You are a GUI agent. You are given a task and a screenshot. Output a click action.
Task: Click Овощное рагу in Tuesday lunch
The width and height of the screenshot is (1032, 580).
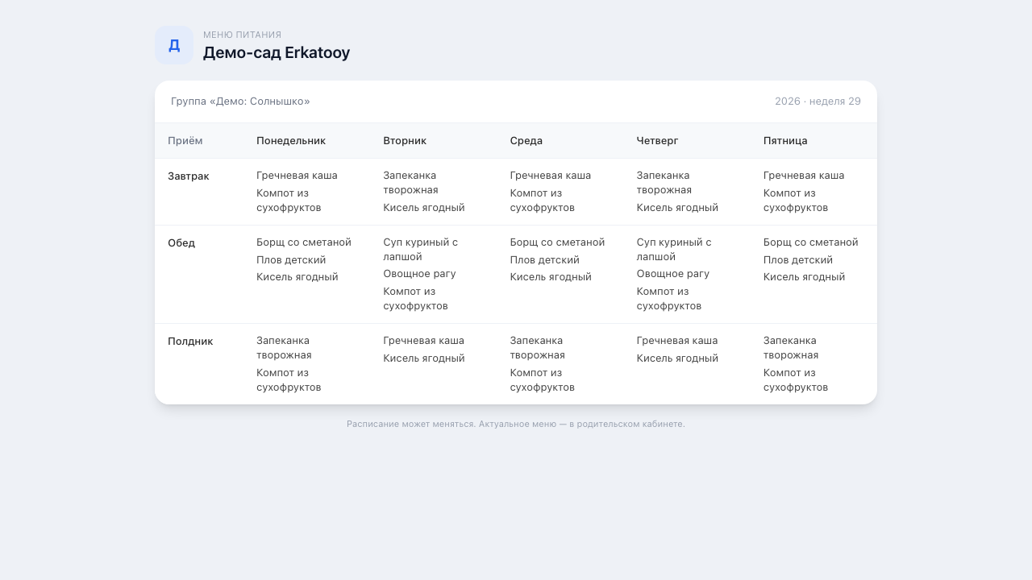[419, 274]
